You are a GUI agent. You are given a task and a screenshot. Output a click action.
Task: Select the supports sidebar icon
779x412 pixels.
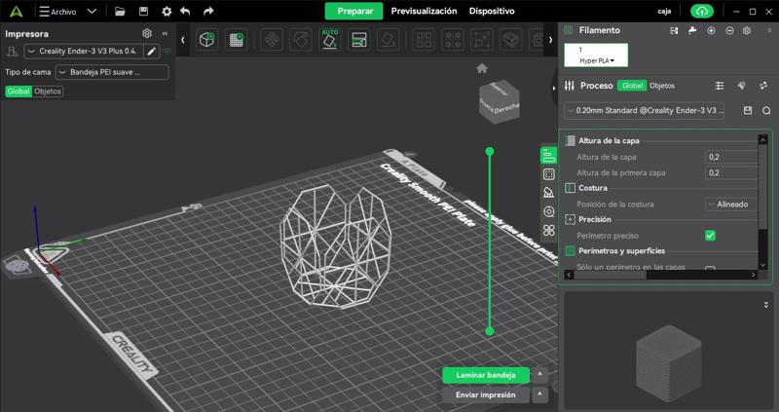pyautogui.click(x=548, y=193)
